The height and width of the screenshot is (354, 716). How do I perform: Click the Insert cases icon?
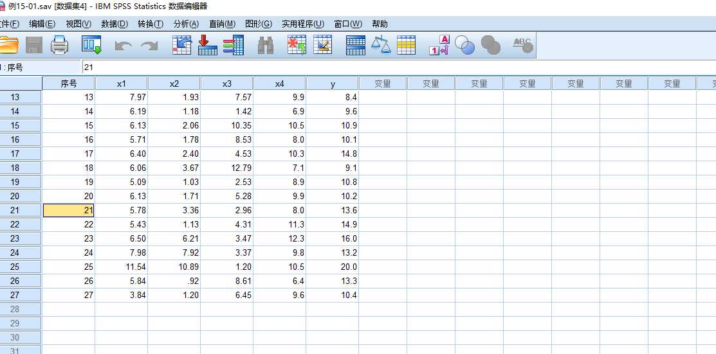[297, 45]
